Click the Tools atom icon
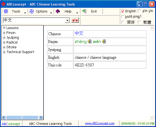This screenshot has height=127, width=156. tap(6, 11)
